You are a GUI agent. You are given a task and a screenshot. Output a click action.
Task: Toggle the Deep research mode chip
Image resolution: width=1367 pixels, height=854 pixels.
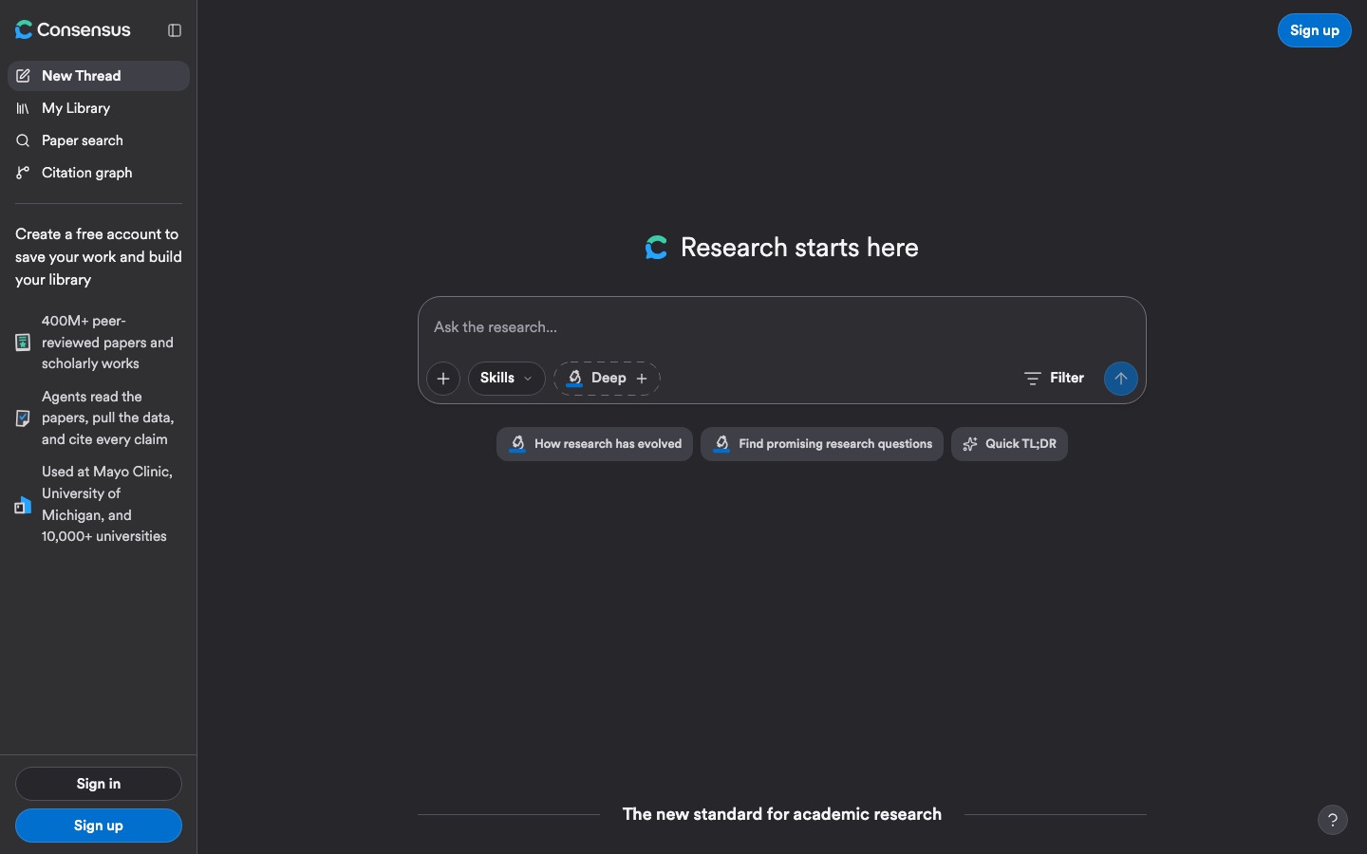(x=607, y=379)
